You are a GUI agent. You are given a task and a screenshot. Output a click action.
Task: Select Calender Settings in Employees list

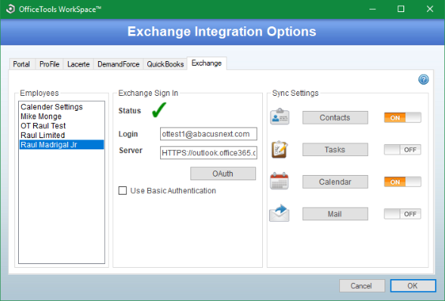tap(62, 107)
